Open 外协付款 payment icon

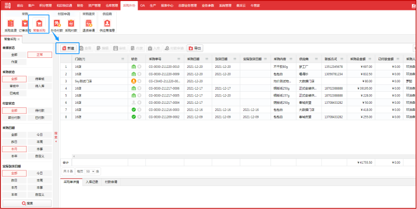coord(57,24)
